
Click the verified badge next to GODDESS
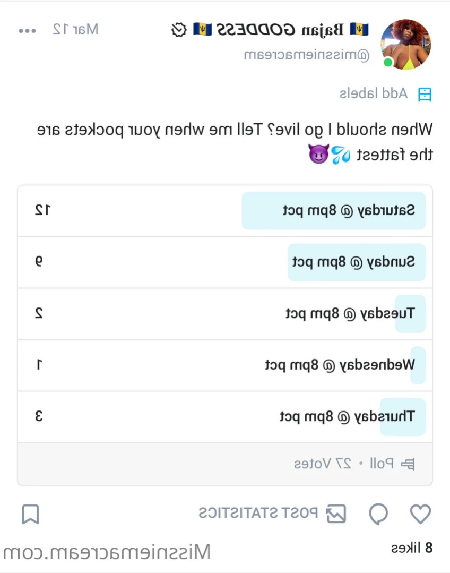pyautogui.click(x=179, y=30)
